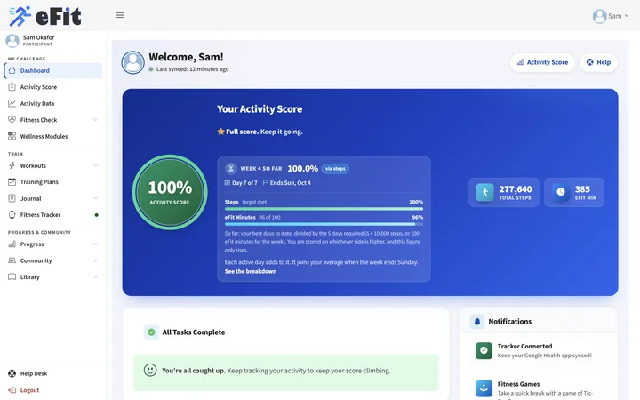Click the Ends Sun, Oct 4 label

tap(290, 183)
